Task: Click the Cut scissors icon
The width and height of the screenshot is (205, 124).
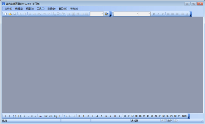Action: [x=30, y=14]
